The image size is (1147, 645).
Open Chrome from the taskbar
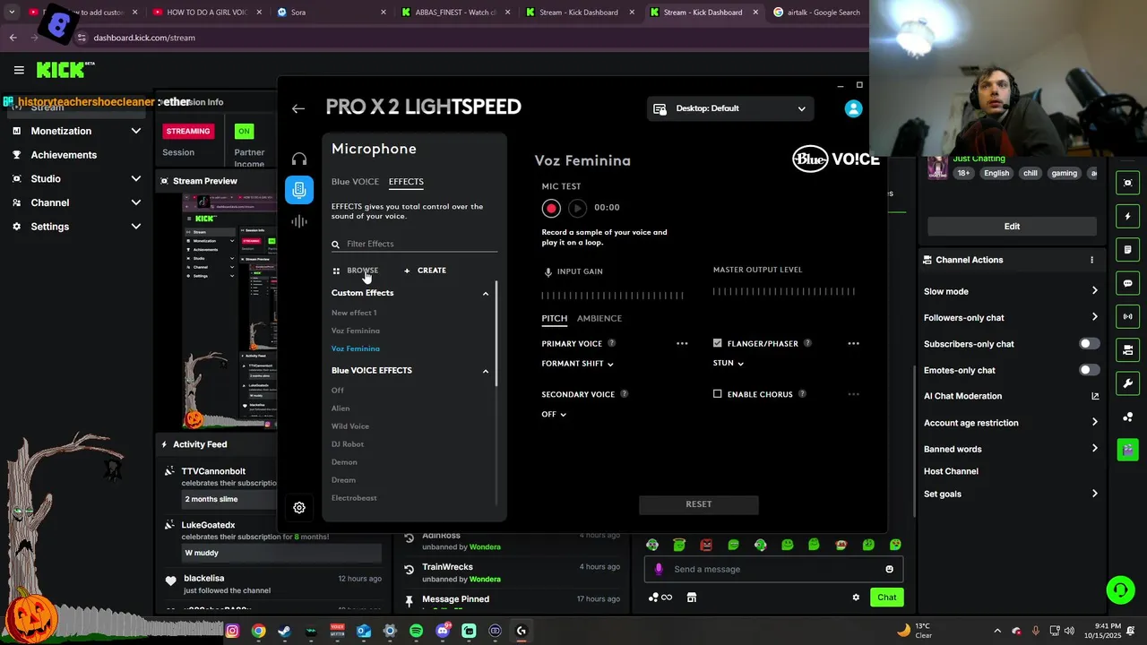tap(258, 631)
